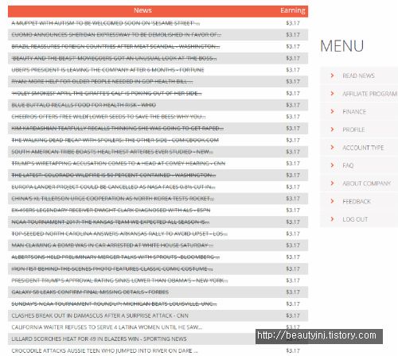Open the Crocodile Attacks Aussie Teen news
This screenshot has height=356, width=398.
(104, 350)
